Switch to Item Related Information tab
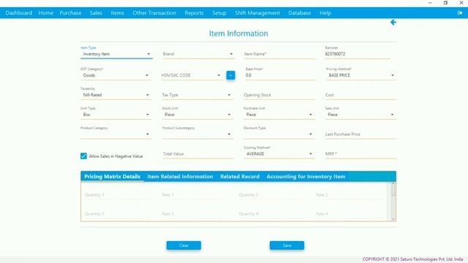The height and width of the screenshot is (263, 468). point(180,177)
